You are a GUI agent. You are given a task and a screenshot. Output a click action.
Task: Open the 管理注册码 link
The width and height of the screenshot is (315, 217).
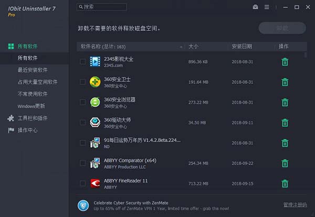pyautogui.click(x=295, y=204)
